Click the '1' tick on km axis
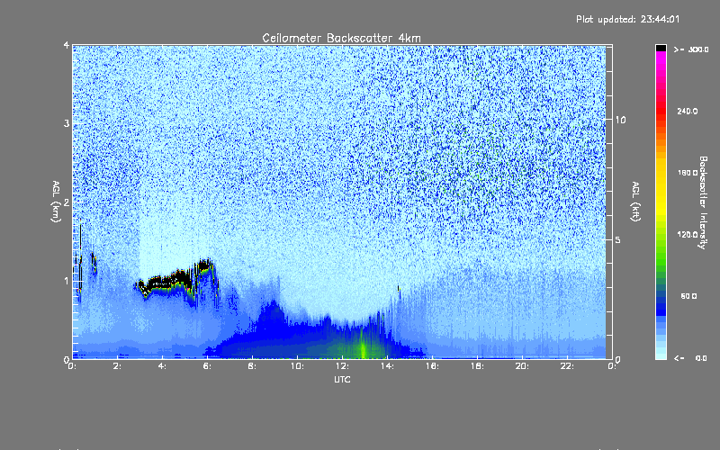Screen dimensions: 720x450 pos(67,281)
